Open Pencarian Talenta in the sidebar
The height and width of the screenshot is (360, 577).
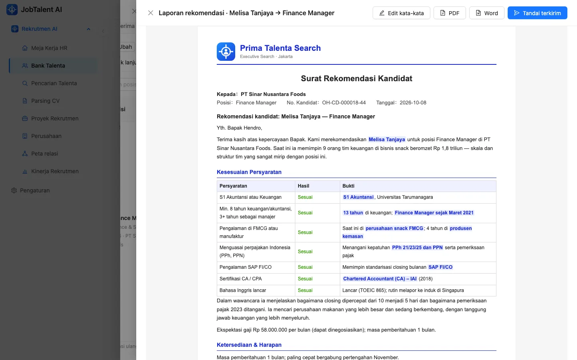coord(53,83)
